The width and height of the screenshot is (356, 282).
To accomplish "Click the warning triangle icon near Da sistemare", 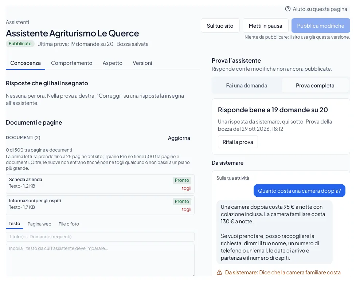I will point(219,272).
